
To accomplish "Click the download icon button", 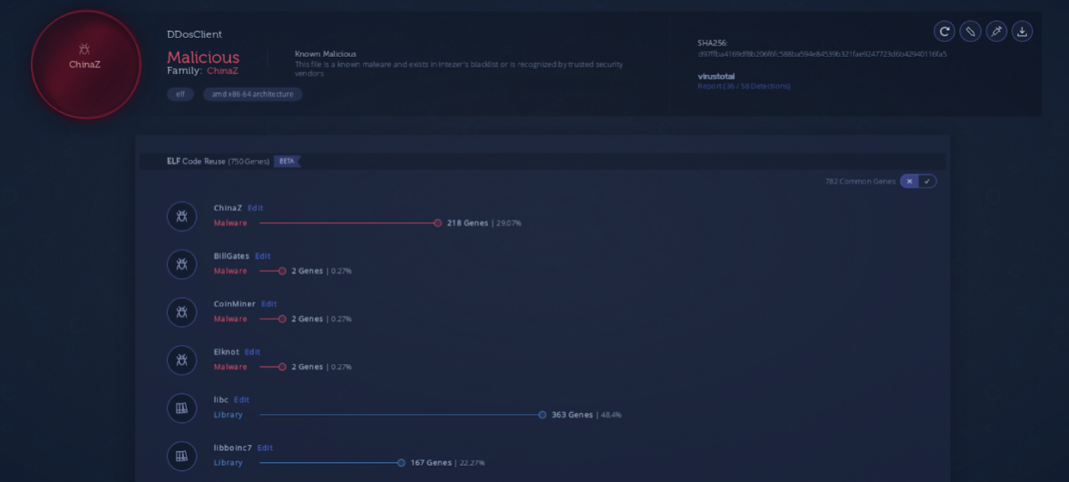I will tap(1022, 32).
